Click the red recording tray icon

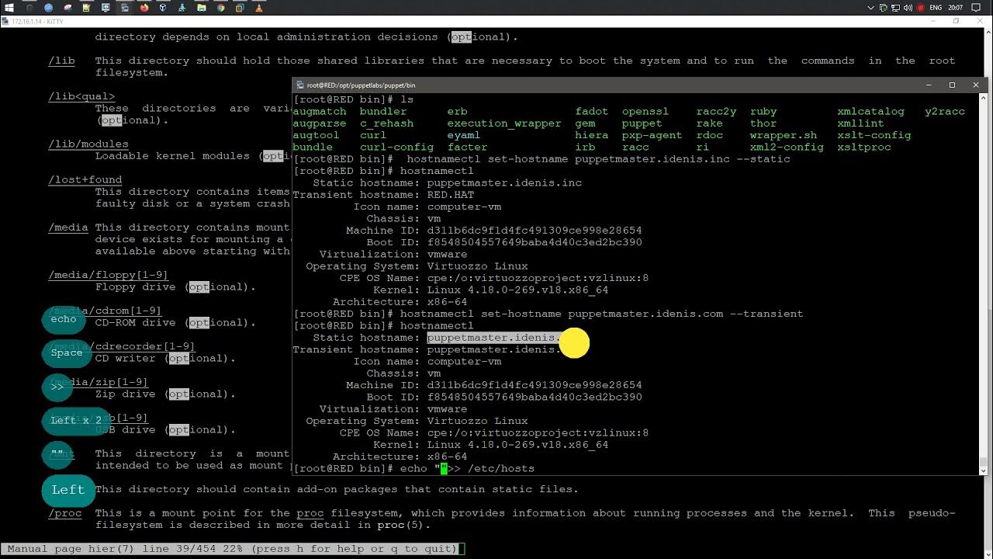[x=920, y=8]
